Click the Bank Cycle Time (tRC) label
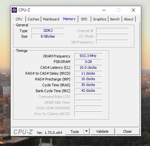Image resolution: width=150 pixels, height=146 pixels. [x=53, y=91]
